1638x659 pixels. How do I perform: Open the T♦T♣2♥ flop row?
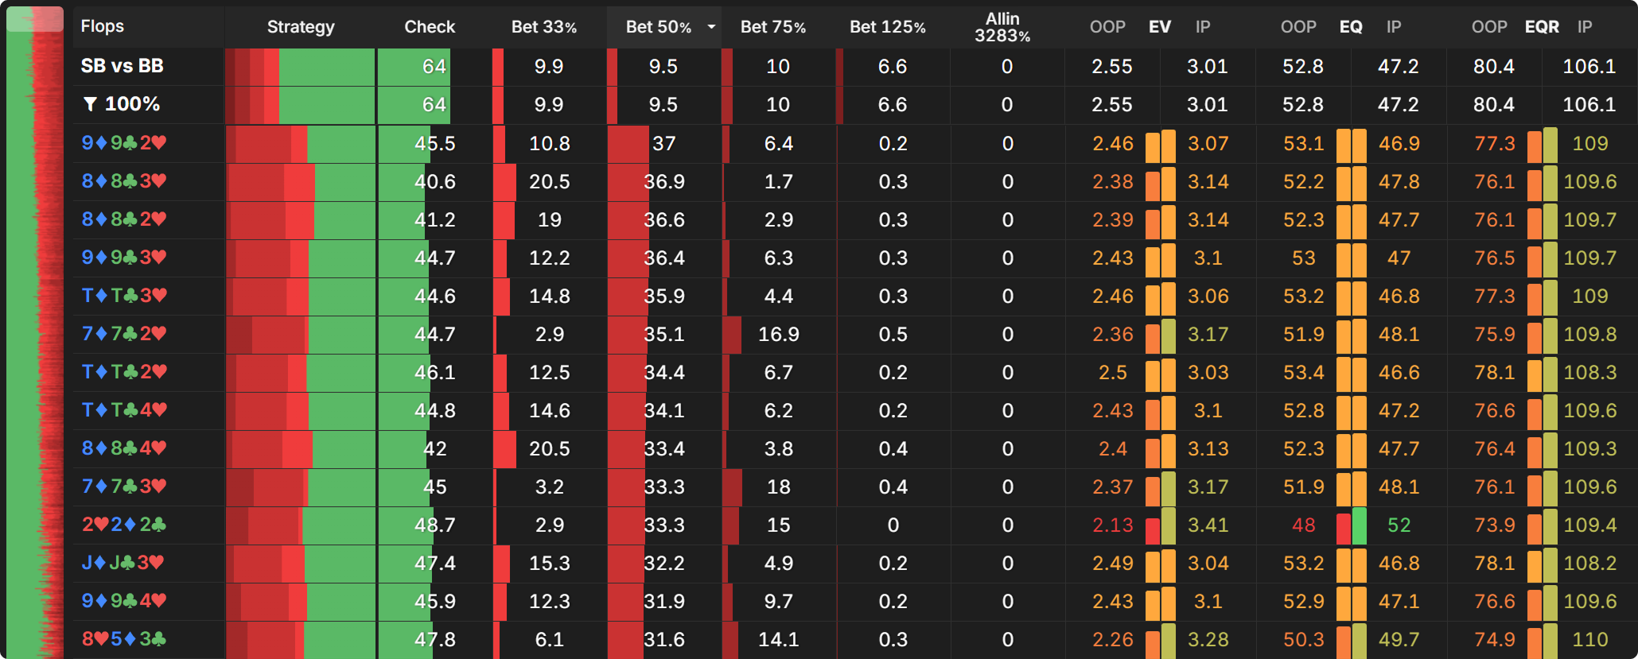click(124, 372)
